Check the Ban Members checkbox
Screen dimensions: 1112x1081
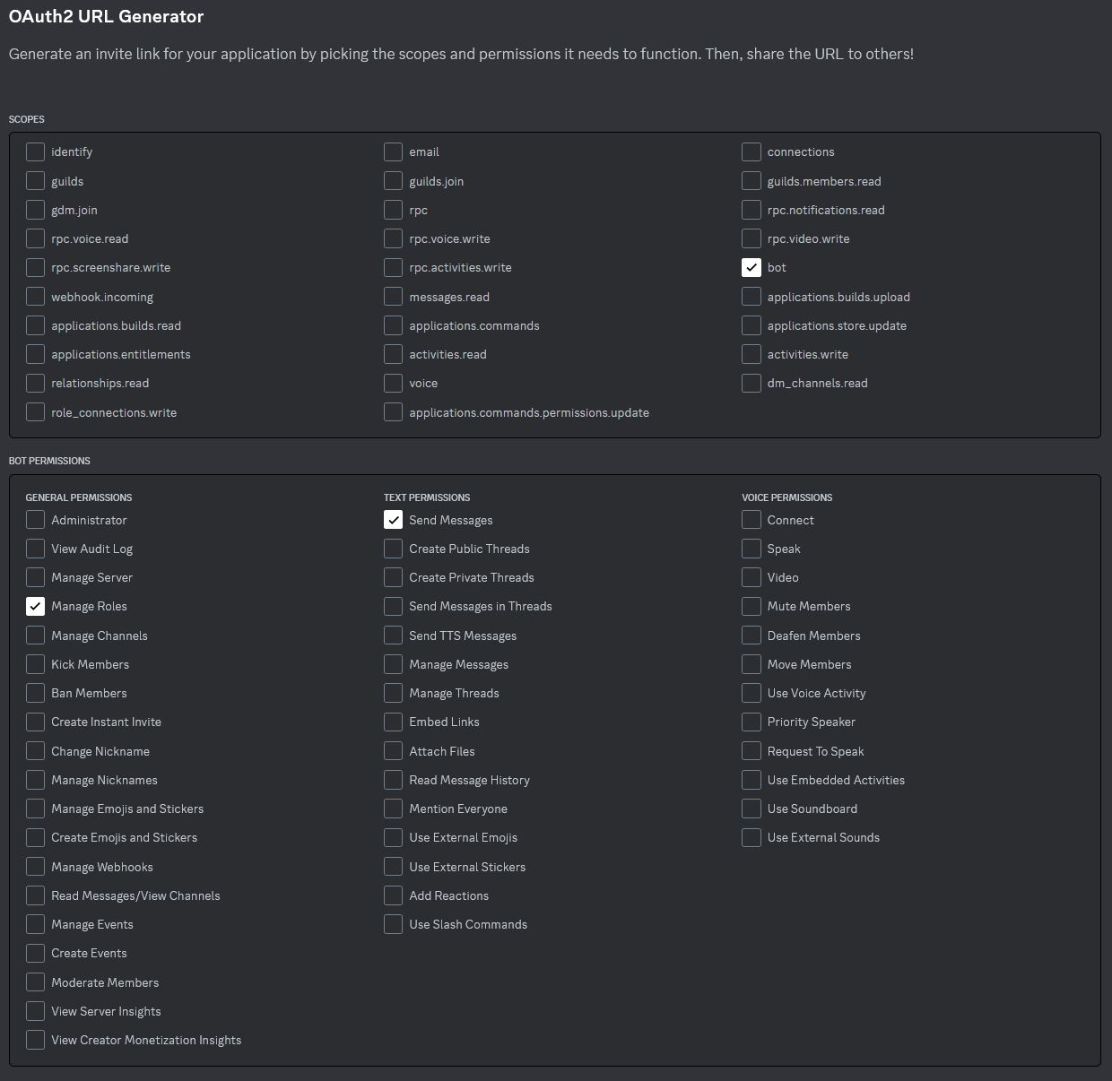click(35, 693)
